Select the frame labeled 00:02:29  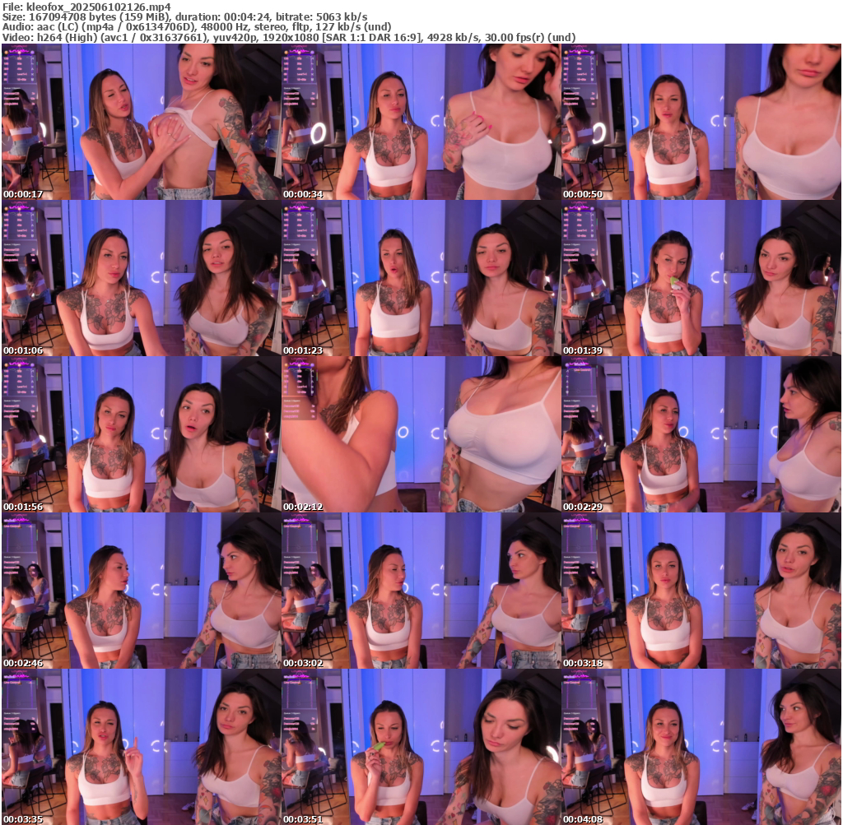pyautogui.click(x=701, y=434)
